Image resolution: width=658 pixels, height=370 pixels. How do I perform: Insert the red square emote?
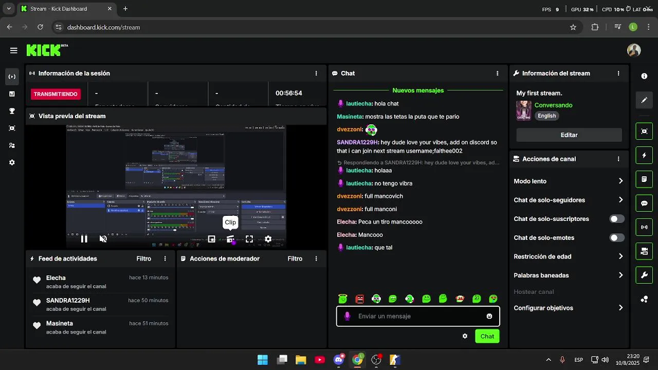click(360, 299)
